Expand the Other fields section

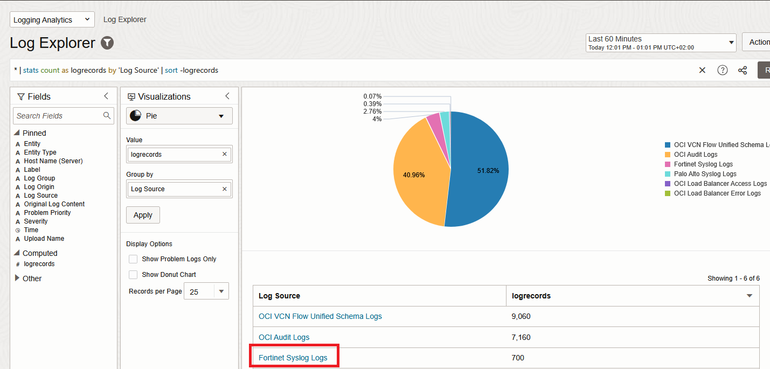18,279
